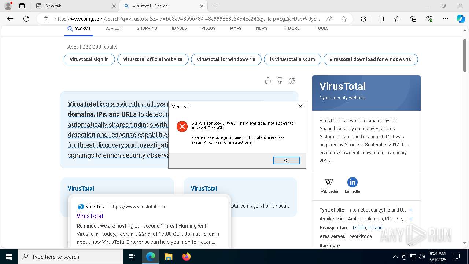Open the tab actions menu icon
This screenshot has width=469, height=264.
[22, 6]
